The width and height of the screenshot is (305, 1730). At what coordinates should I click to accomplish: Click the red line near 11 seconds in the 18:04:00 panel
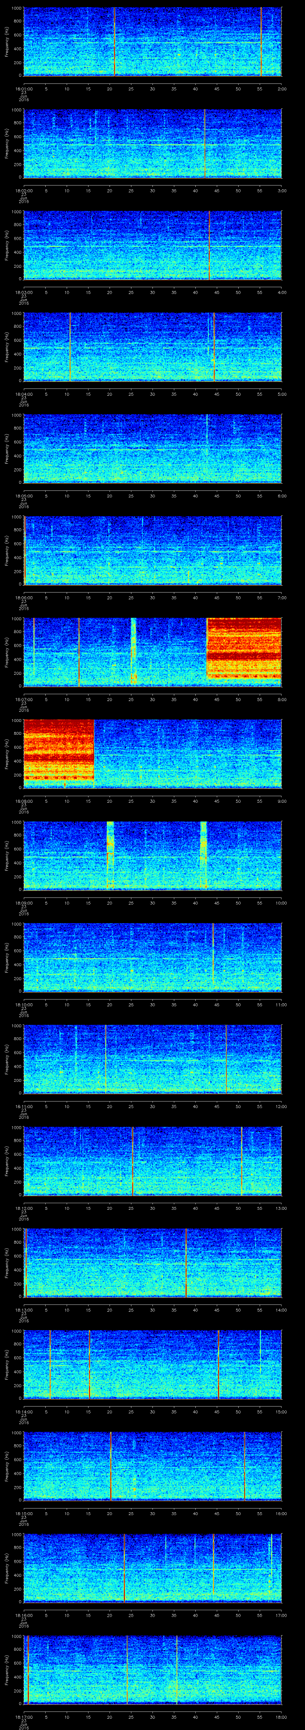tap(70, 346)
